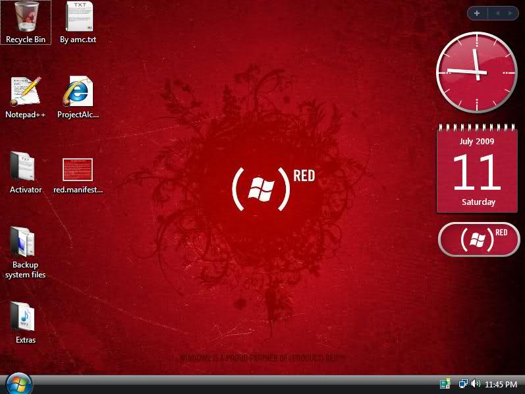Open the volume speaker tray icon

(476, 383)
